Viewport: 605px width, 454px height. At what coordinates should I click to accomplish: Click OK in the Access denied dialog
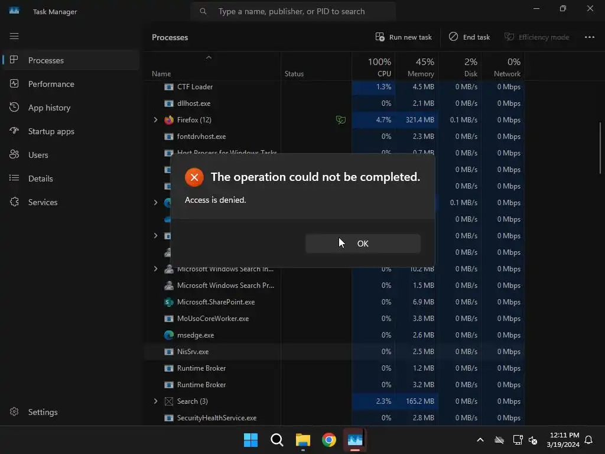coord(363,244)
